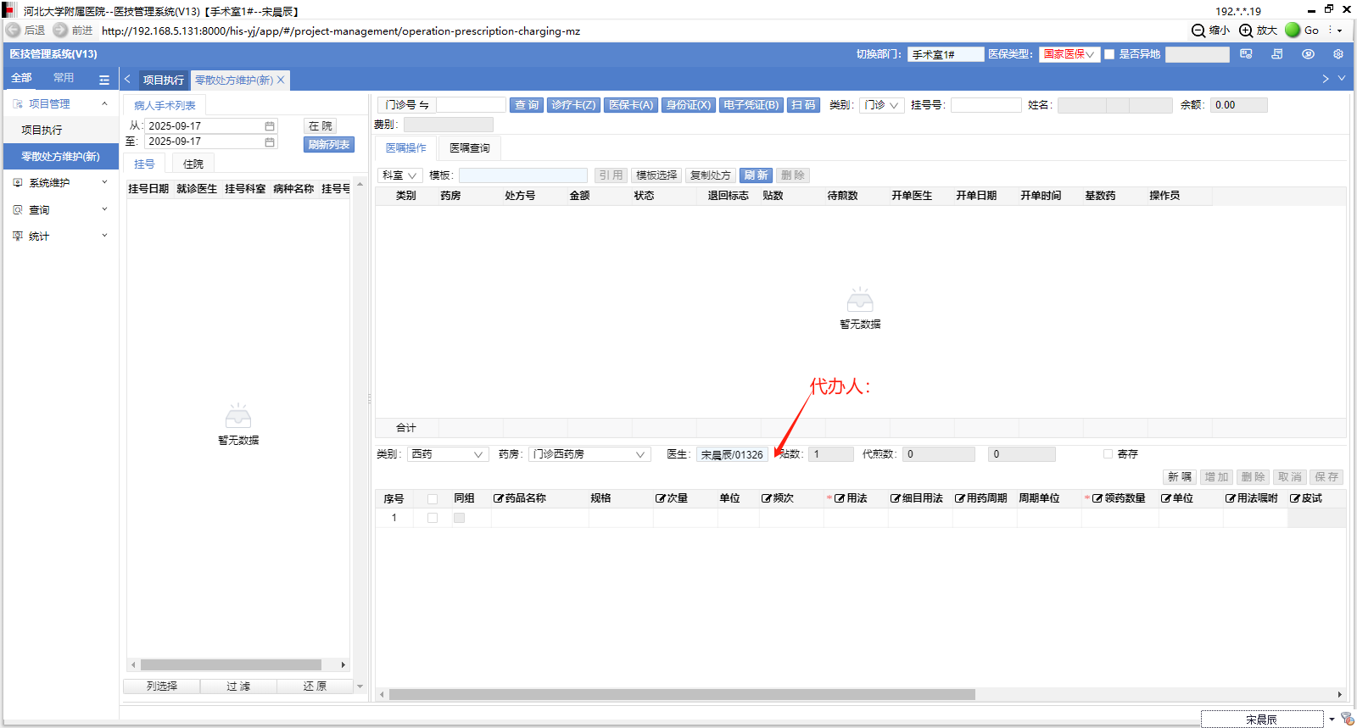Click the settings gear icon in header
The height and width of the screenshot is (728, 1357).
pyautogui.click(x=1338, y=54)
